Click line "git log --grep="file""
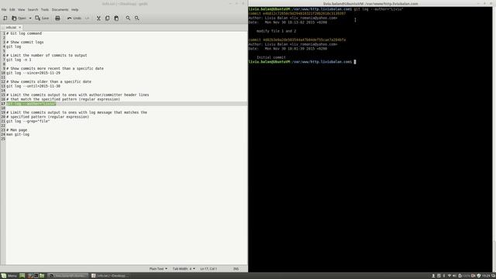The height and width of the screenshot is (279, 496). 28,121
